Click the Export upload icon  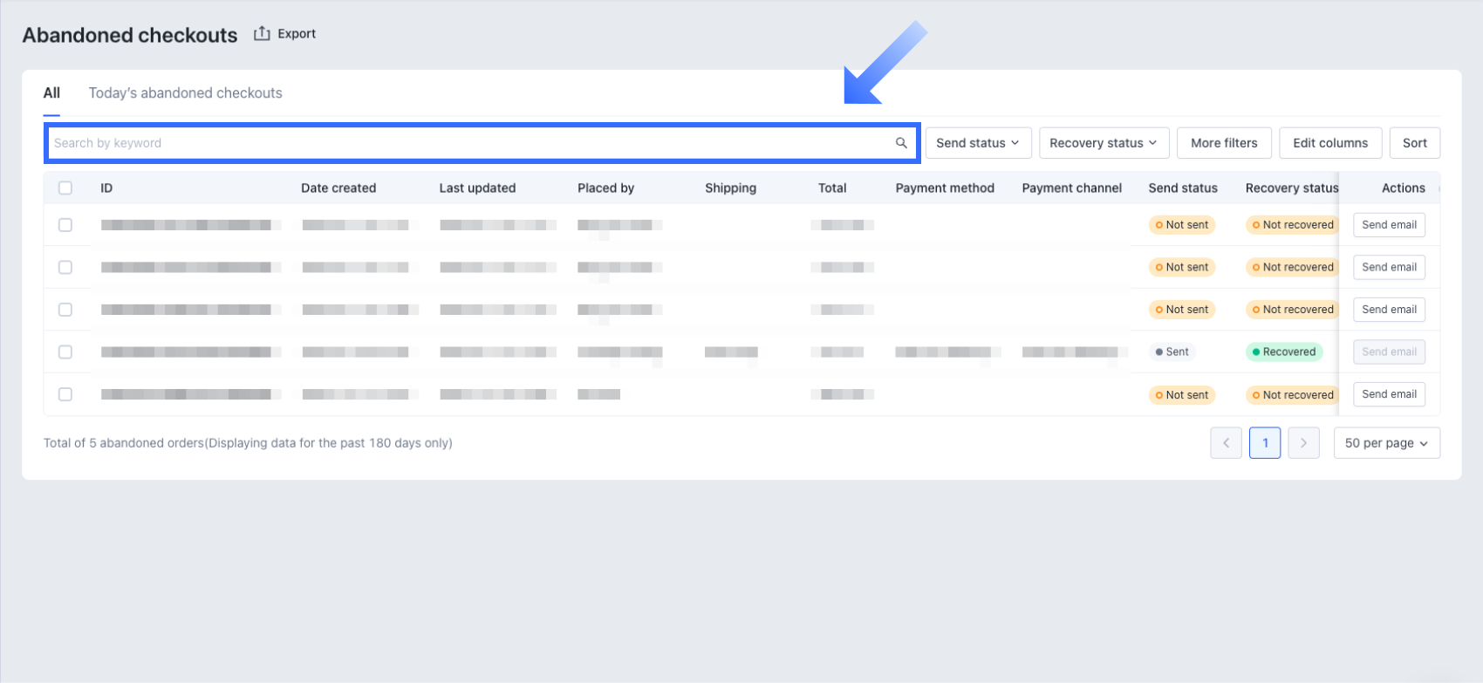tap(262, 33)
